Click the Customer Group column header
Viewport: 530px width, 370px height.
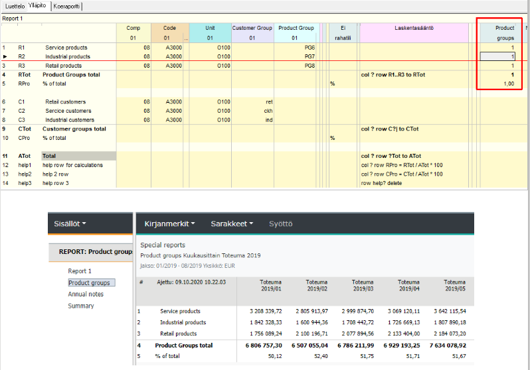pyautogui.click(x=252, y=29)
